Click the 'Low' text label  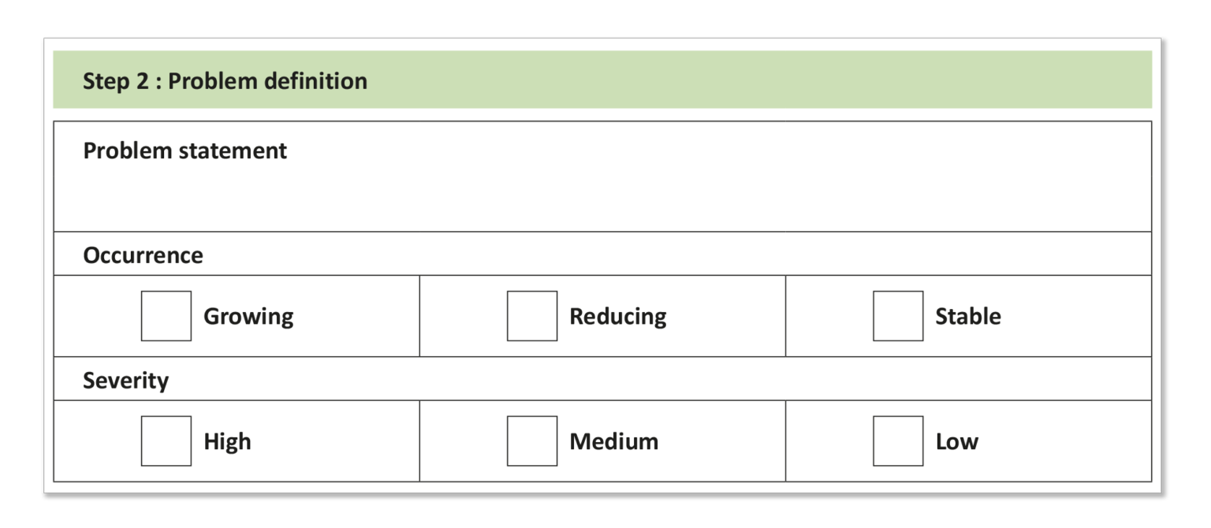[x=957, y=441]
